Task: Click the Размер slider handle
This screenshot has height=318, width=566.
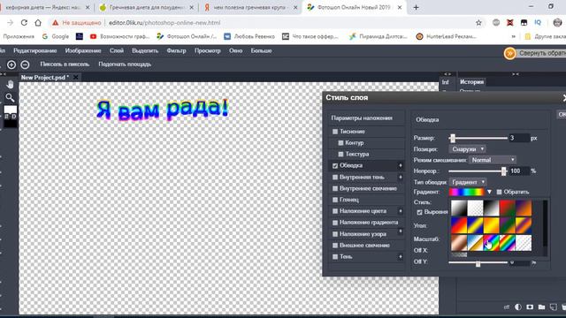Action: pyautogui.click(x=453, y=138)
